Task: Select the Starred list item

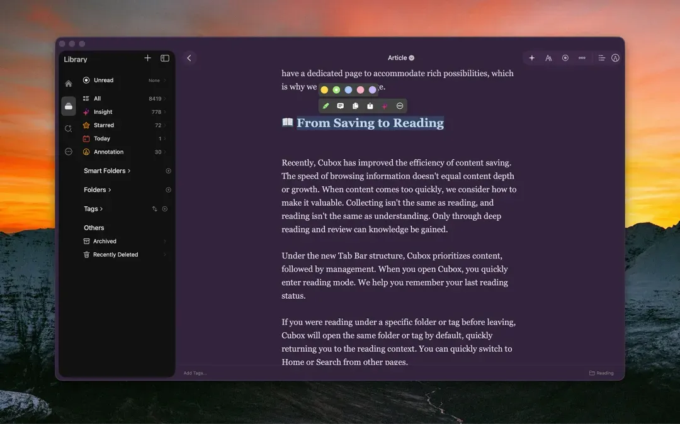Action: point(125,125)
